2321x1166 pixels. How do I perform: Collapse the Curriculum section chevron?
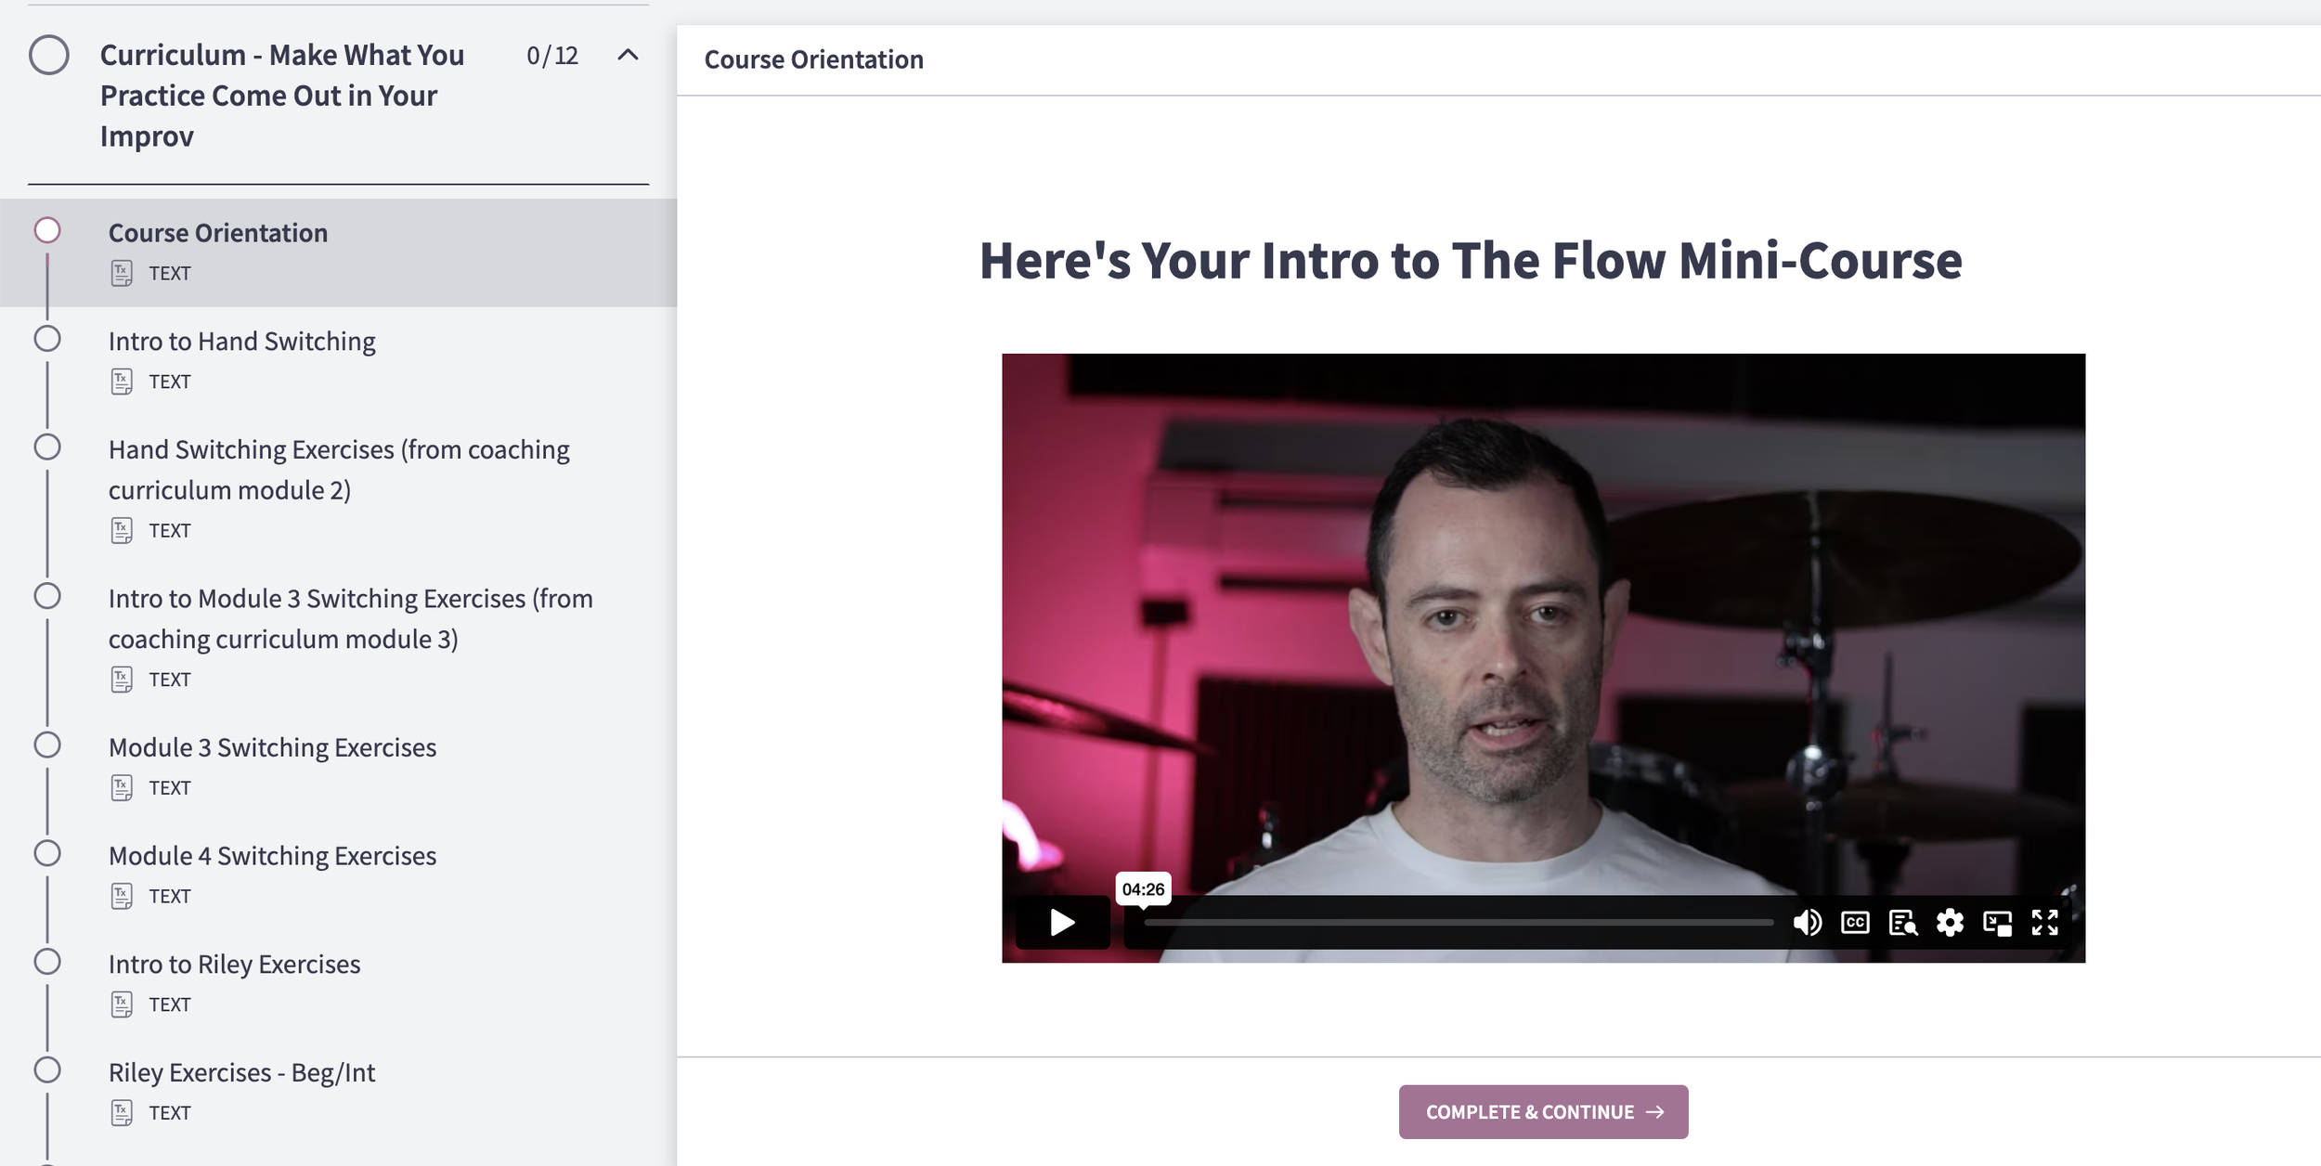pos(628,55)
